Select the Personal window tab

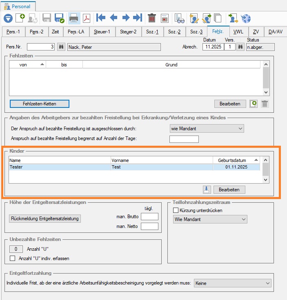(x=18, y=7)
